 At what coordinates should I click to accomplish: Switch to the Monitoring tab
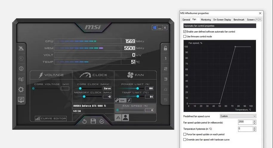pos(206,20)
